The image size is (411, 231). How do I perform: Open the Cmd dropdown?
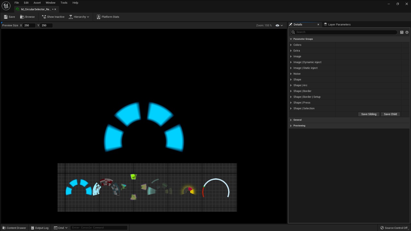pyautogui.click(x=61, y=228)
